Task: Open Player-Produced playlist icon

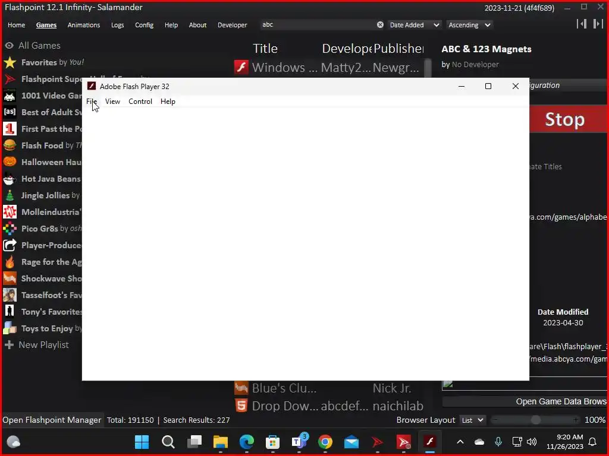Action: (x=10, y=245)
